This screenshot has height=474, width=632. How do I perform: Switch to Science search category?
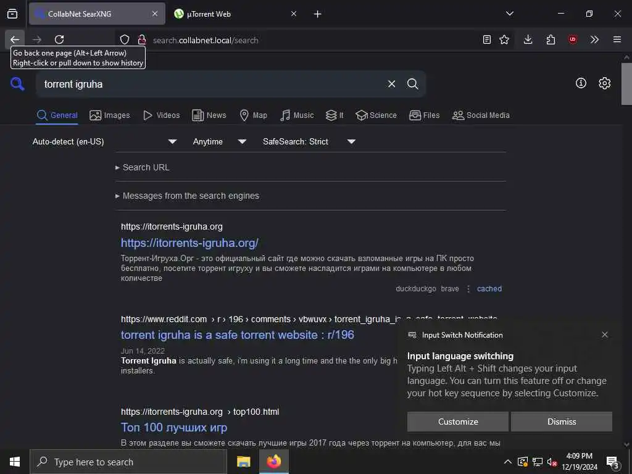click(x=376, y=115)
